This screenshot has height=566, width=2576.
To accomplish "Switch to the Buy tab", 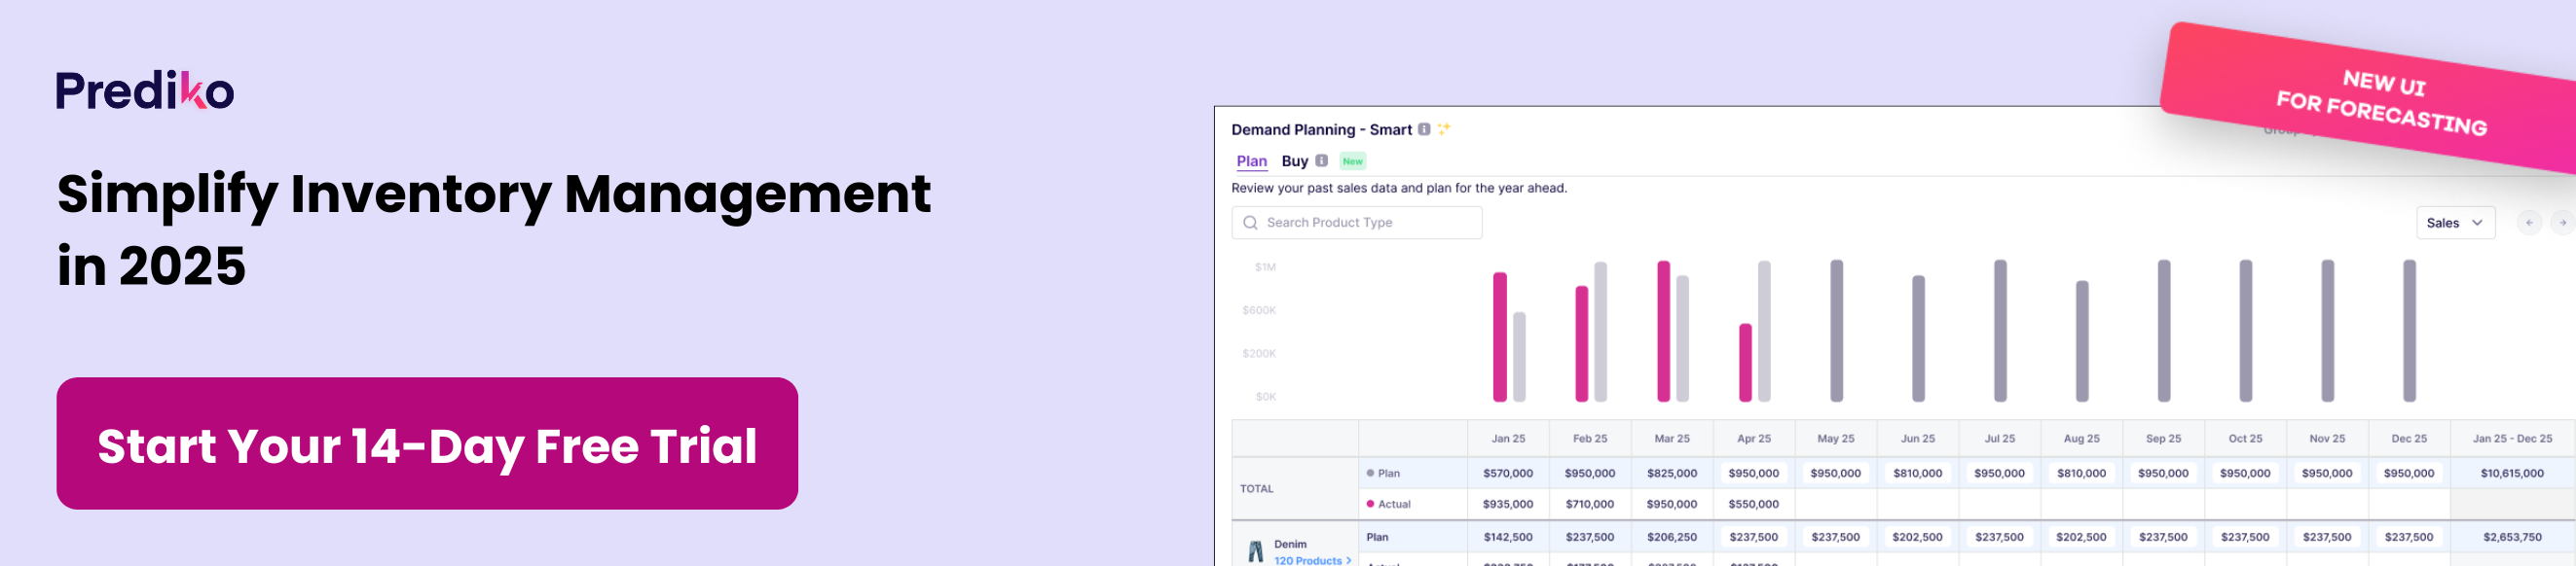I will pyautogui.click(x=1294, y=160).
